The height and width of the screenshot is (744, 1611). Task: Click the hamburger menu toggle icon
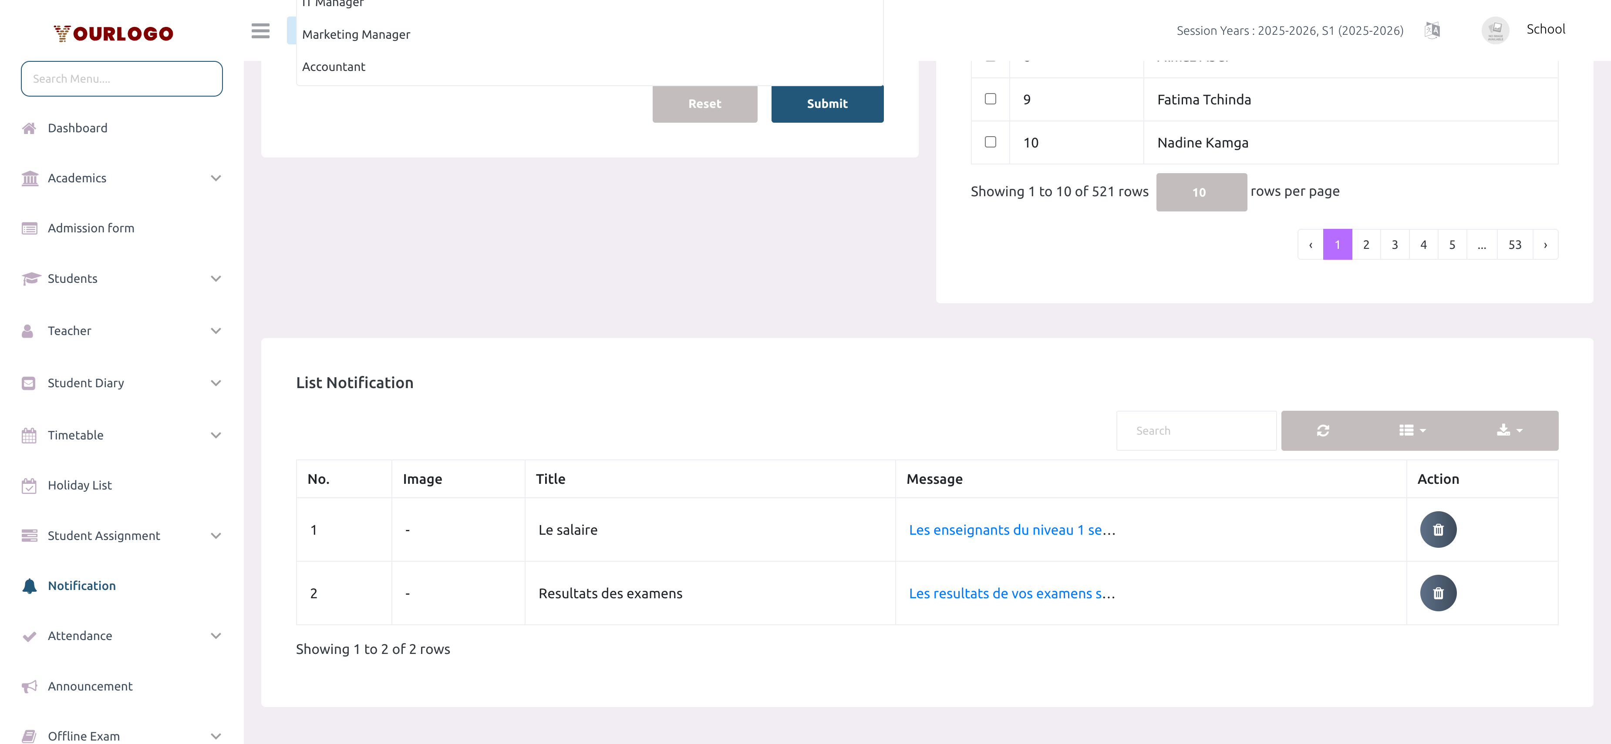260,30
